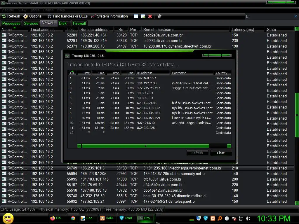Click Refresh button in tracing dialog
This screenshot has width=299, height=224.
point(197,153)
